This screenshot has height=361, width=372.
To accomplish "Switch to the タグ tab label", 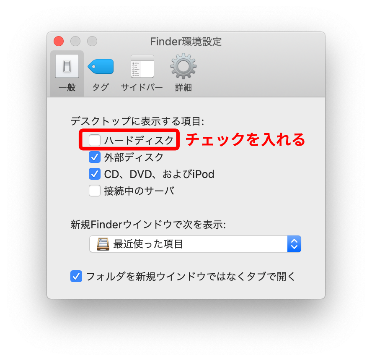I will click(x=101, y=87).
